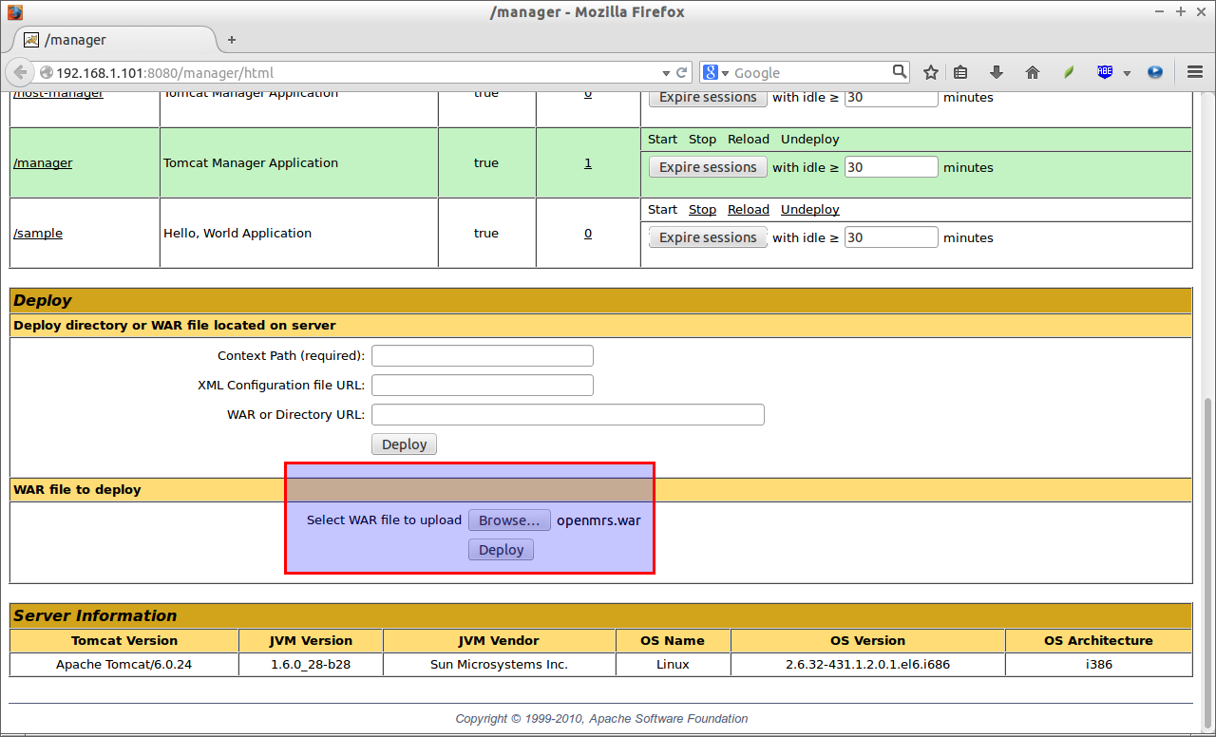The width and height of the screenshot is (1216, 737).
Task: Open URL history dropdown arrow
Action: (666, 73)
